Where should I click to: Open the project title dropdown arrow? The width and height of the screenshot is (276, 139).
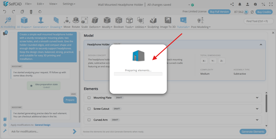[189, 5]
